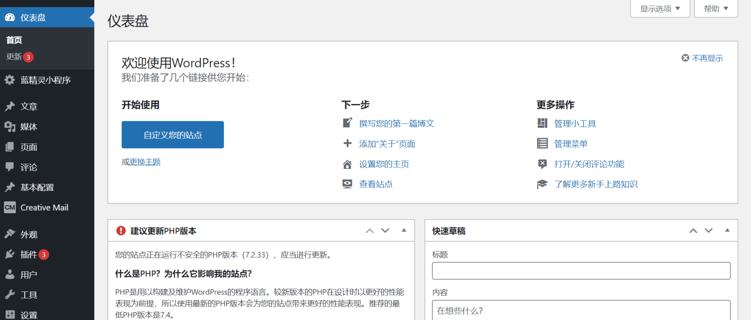Click the sliders icon beside 设置
Viewport: 751px width, 320px height.
[x=10, y=315]
